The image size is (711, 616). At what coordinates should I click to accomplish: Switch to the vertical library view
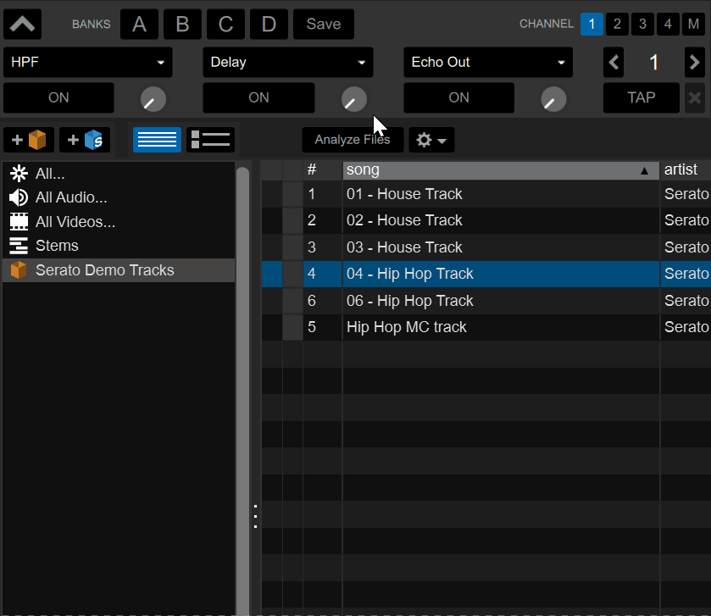click(x=157, y=139)
